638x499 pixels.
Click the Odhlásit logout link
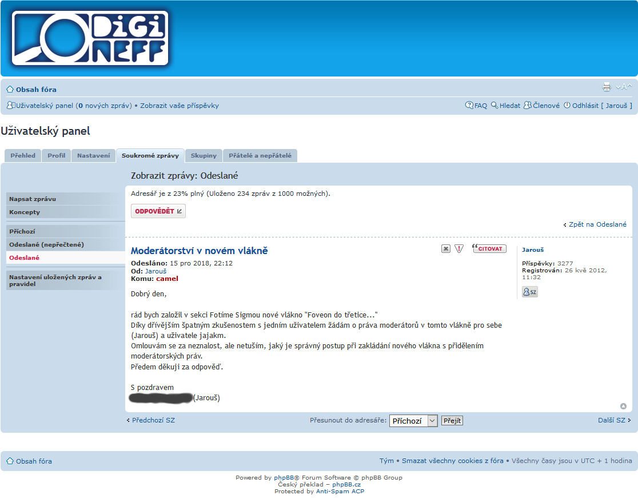pyautogui.click(x=585, y=106)
